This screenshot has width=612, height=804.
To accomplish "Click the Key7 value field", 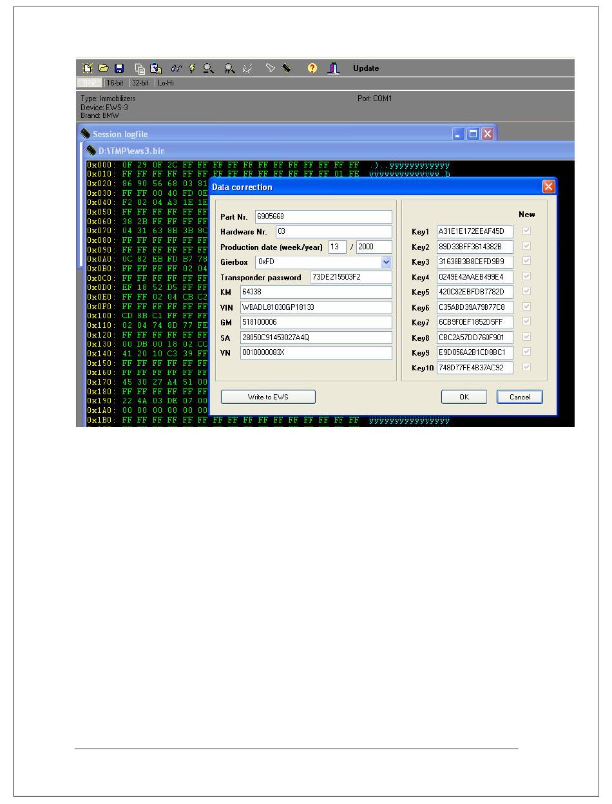I will pos(475,323).
